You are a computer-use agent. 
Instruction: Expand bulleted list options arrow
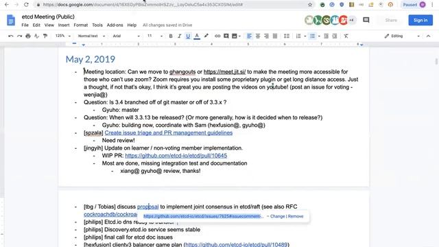[319, 36]
